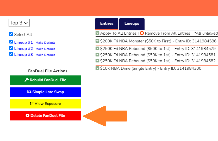This screenshot has width=218, height=141.
Task: Select the $250K Rebound entry 3141984581 text
Action: point(158,55)
